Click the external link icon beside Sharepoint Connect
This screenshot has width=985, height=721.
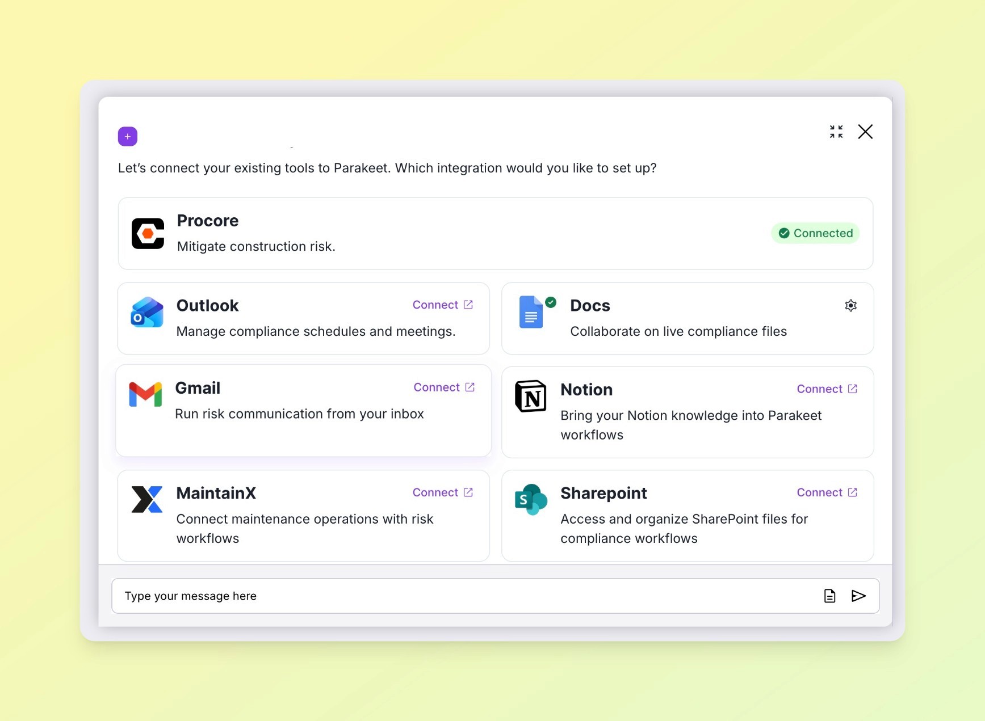point(853,492)
